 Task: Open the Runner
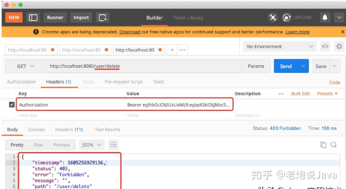[x=55, y=17]
